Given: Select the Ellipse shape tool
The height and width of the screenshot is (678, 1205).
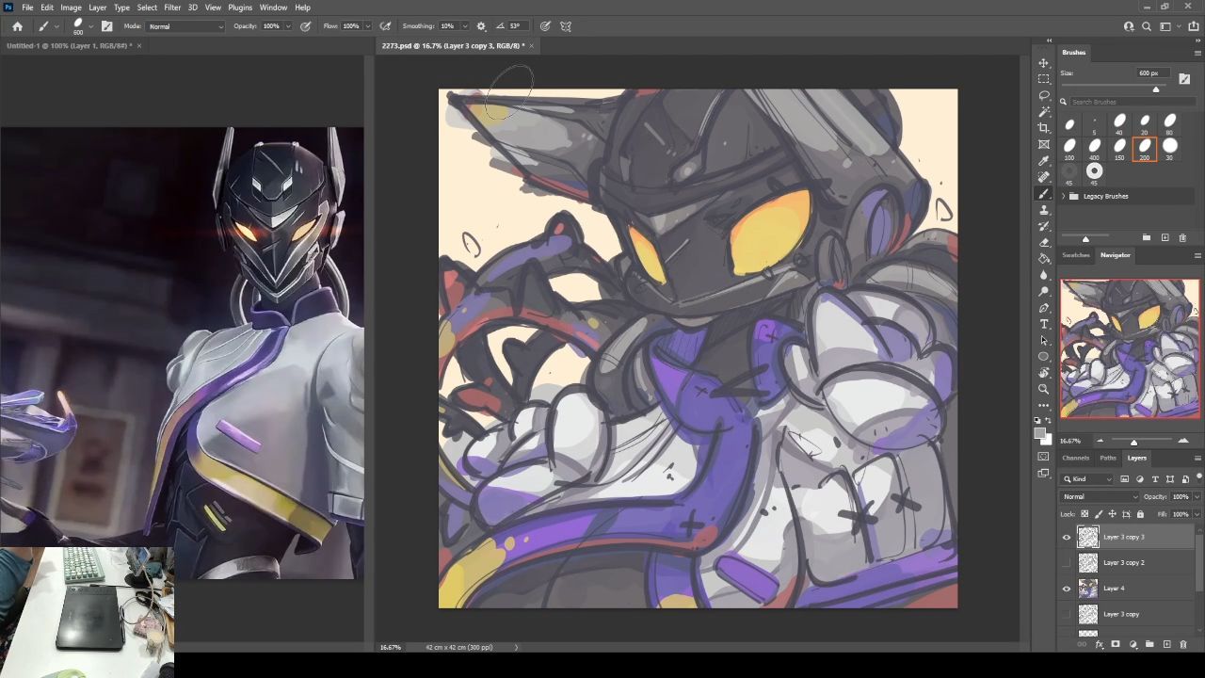Looking at the screenshot, I should tap(1044, 357).
